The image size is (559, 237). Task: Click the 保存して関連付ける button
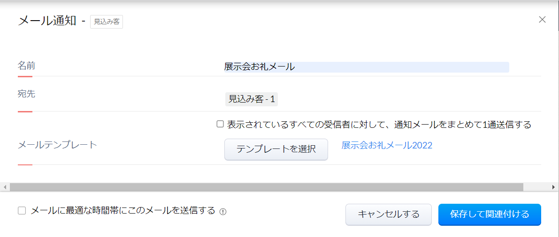click(x=490, y=215)
